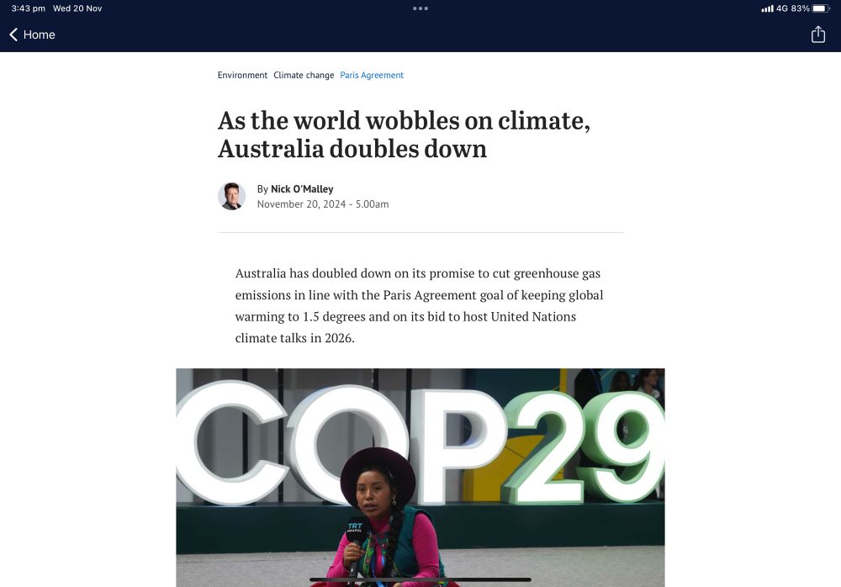Open the share sheet icon
This screenshot has height=587, width=841.
(x=817, y=34)
